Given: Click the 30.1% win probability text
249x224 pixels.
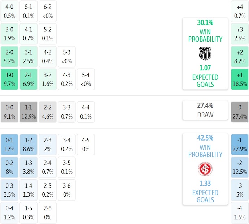Looking at the screenshot, I should [x=205, y=22].
